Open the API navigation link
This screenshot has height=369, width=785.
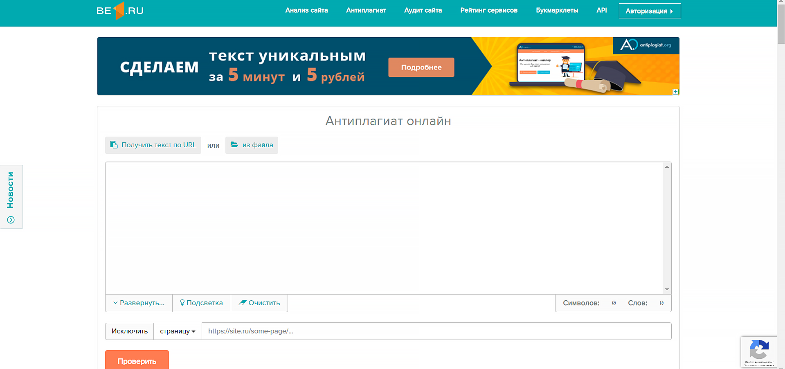pyautogui.click(x=602, y=10)
